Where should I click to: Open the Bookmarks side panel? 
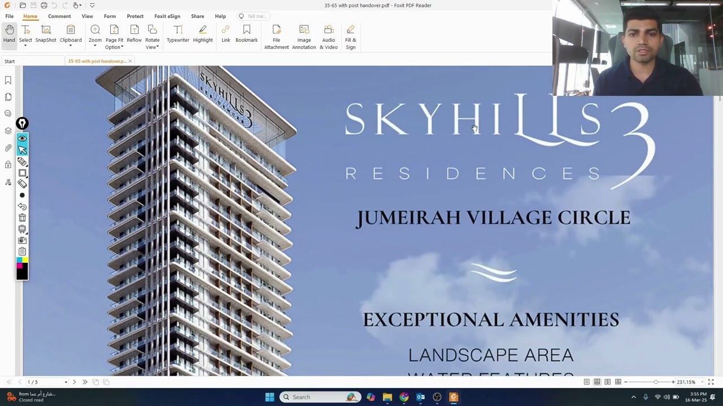click(8, 81)
